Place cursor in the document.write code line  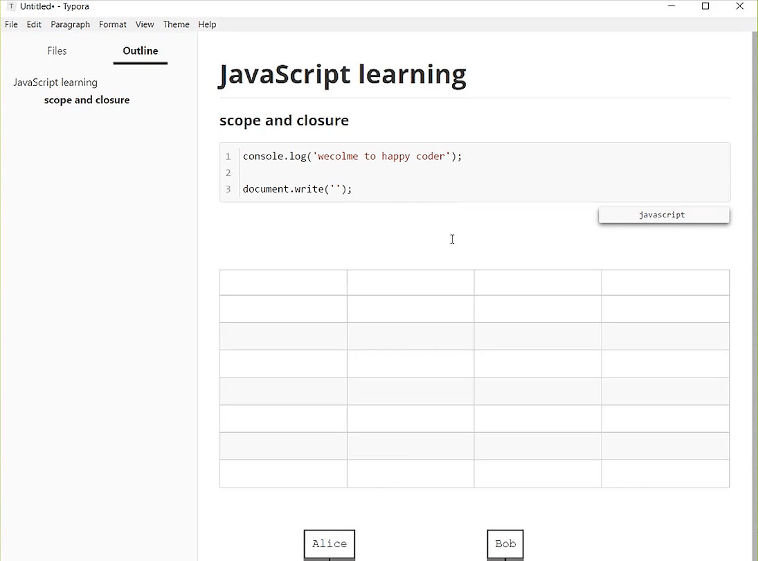pyautogui.click(x=297, y=189)
